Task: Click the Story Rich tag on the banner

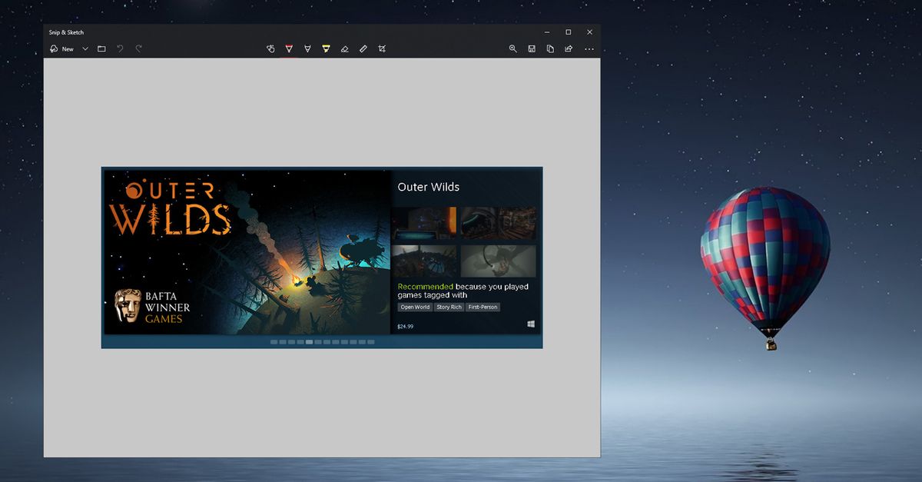Action: tap(448, 307)
